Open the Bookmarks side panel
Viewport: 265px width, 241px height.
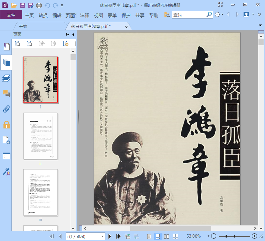point(7,47)
